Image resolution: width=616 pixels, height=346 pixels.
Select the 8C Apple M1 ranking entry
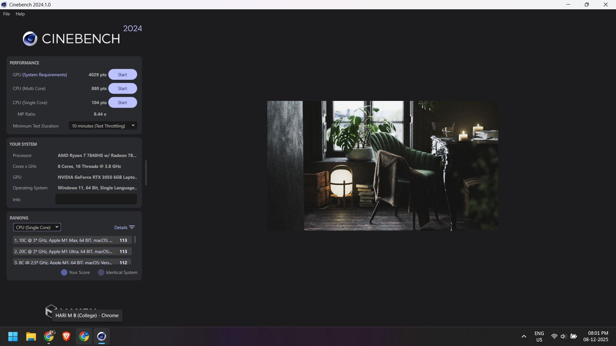tap(72, 262)
